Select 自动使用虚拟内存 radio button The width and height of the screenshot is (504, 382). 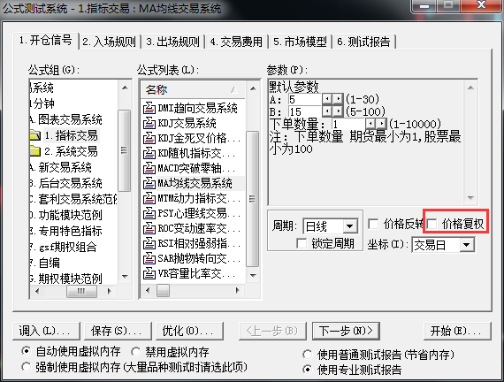(x=26, y=351)
